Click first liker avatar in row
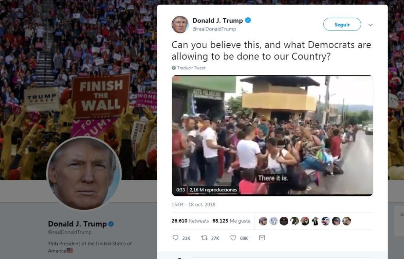The height and width of the screenshot is (259, 404). pyautogui.click(x=263, y=221)
